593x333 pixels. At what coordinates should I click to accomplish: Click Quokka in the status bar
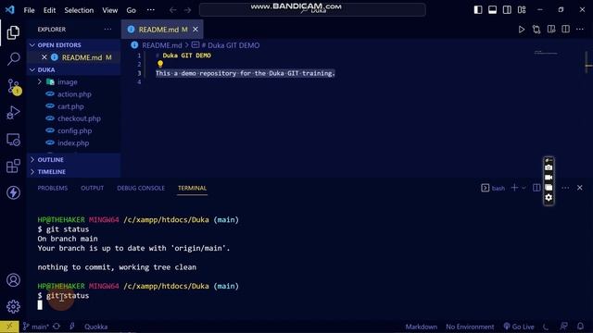click(95, 327)
